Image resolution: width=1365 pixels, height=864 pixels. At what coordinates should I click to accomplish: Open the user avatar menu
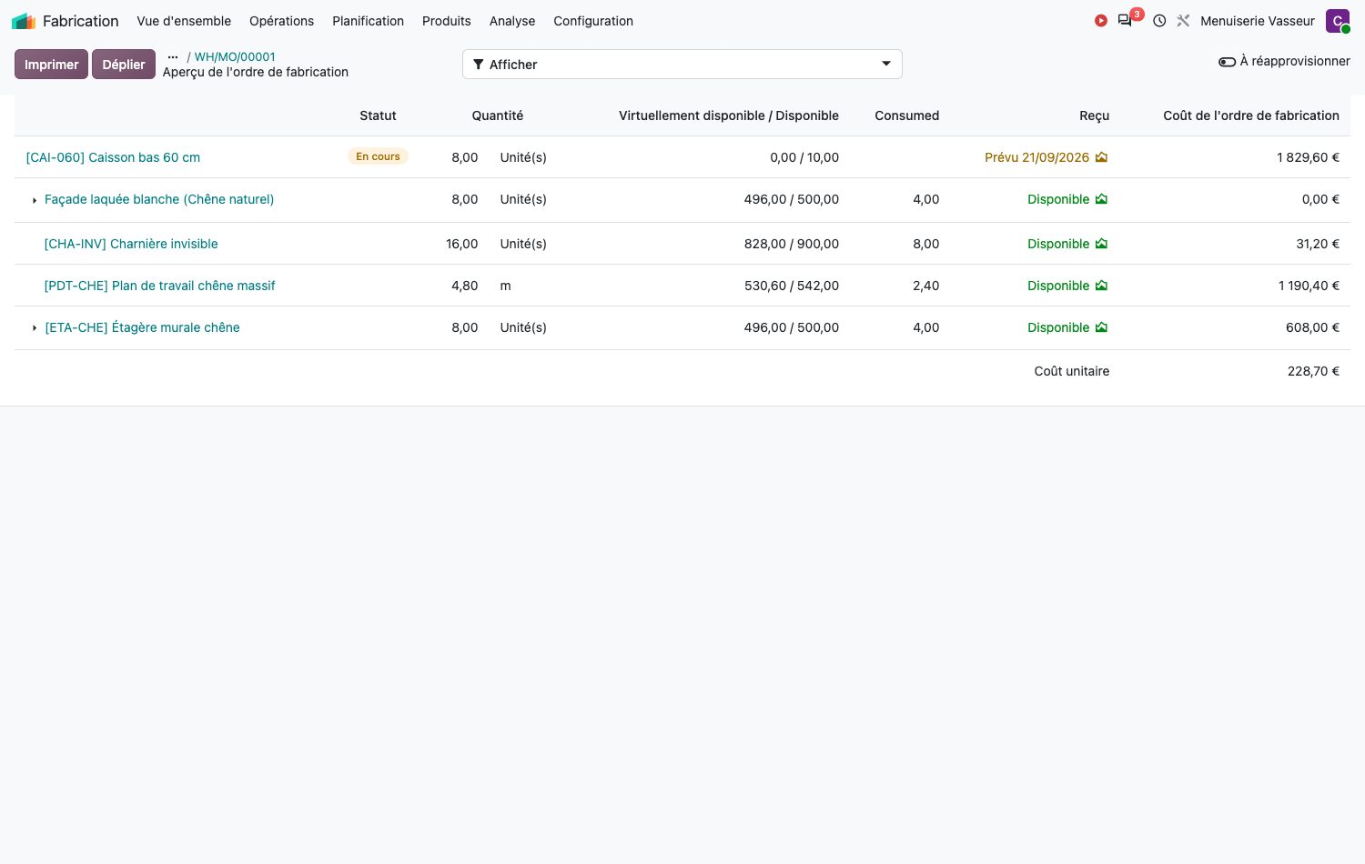(x=1338, y=21)
